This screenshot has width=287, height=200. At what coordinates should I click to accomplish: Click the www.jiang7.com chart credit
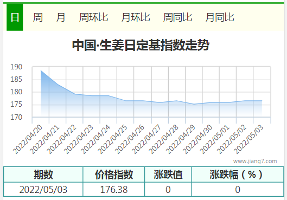coord(255,161)
